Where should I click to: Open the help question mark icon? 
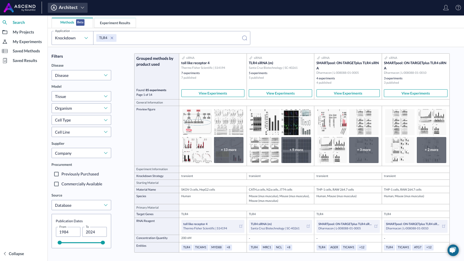[458, 8]
